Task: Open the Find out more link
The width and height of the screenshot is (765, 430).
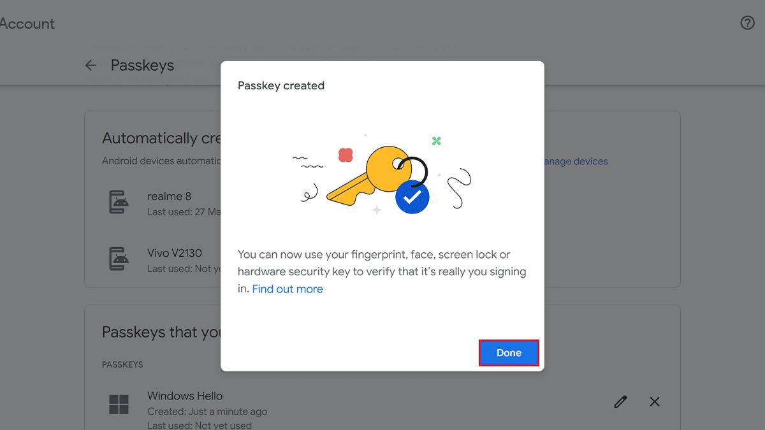Action: point(288,289)
